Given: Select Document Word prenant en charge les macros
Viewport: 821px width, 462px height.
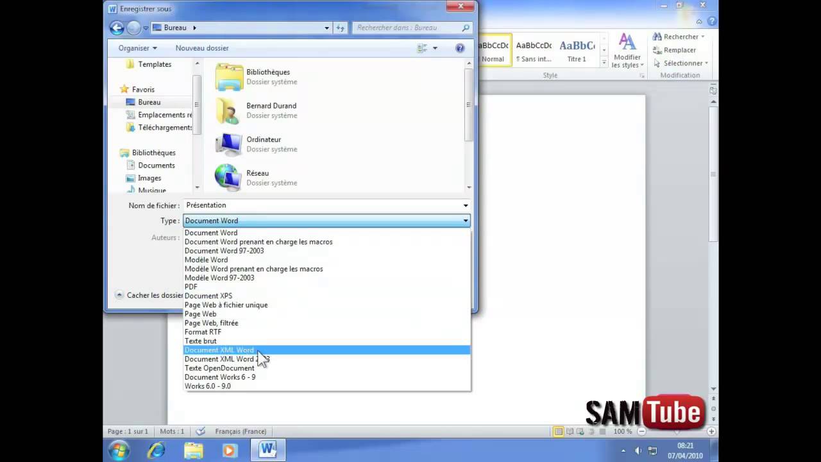Looking at the screenshot, I should point(327,242).
